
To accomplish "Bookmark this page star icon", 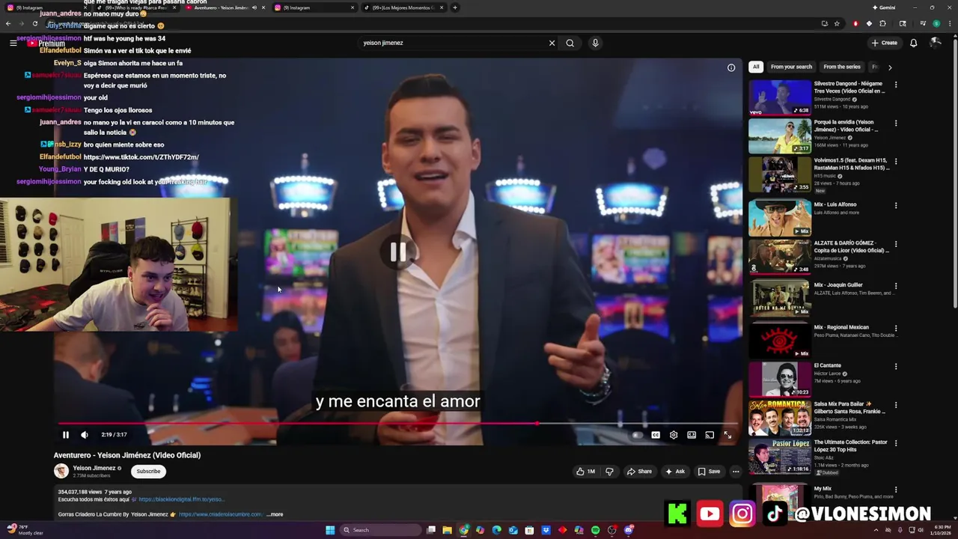I will (837, 23).
